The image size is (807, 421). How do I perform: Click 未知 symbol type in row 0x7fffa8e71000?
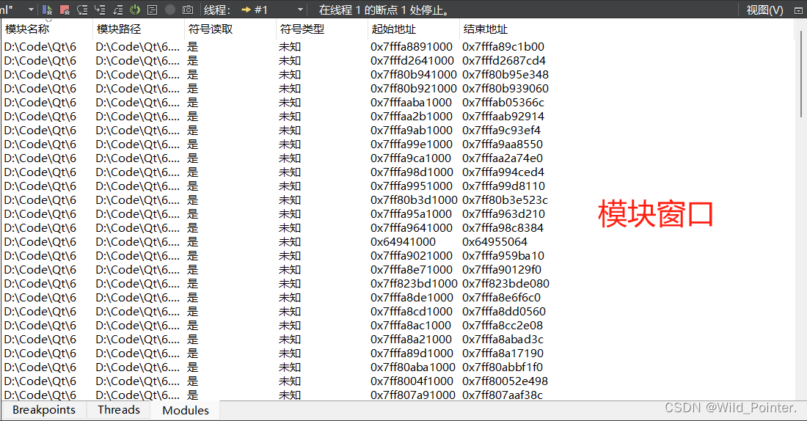point(290,269)
